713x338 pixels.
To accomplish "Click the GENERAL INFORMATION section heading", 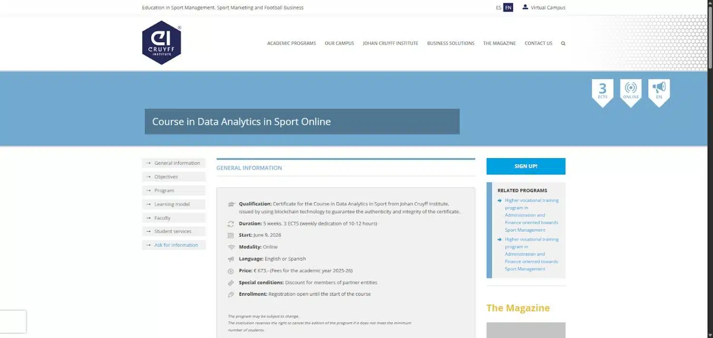I will click(x=249, y=168).
